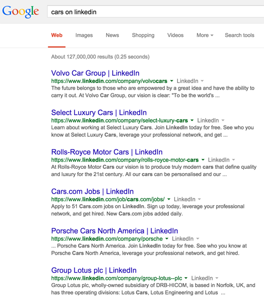Viewport: 264px width, 298px height.
Task: Expand green arrow after cars.com/jobs URL
Action: point(169,199)
